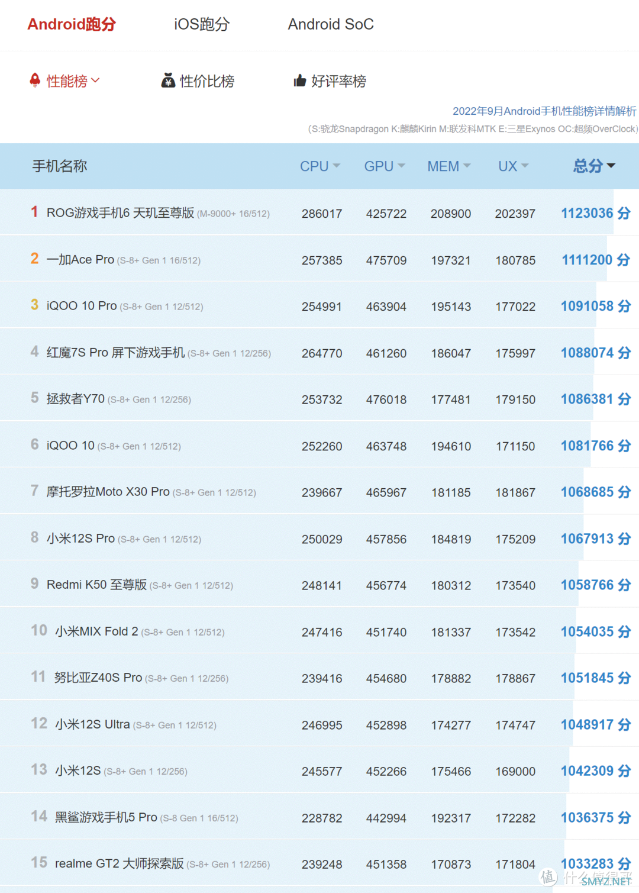Open the Android跑分 tab
The width and height of the screenshot is (639, 893).
72,24
